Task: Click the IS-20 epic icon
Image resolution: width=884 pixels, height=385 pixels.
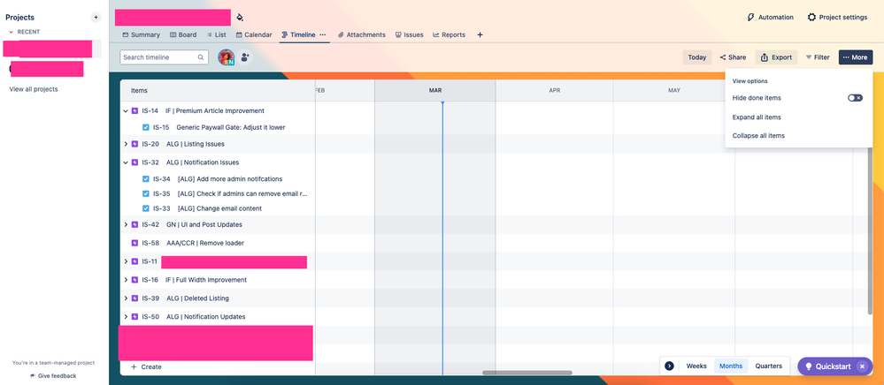Action: point(135,144)
